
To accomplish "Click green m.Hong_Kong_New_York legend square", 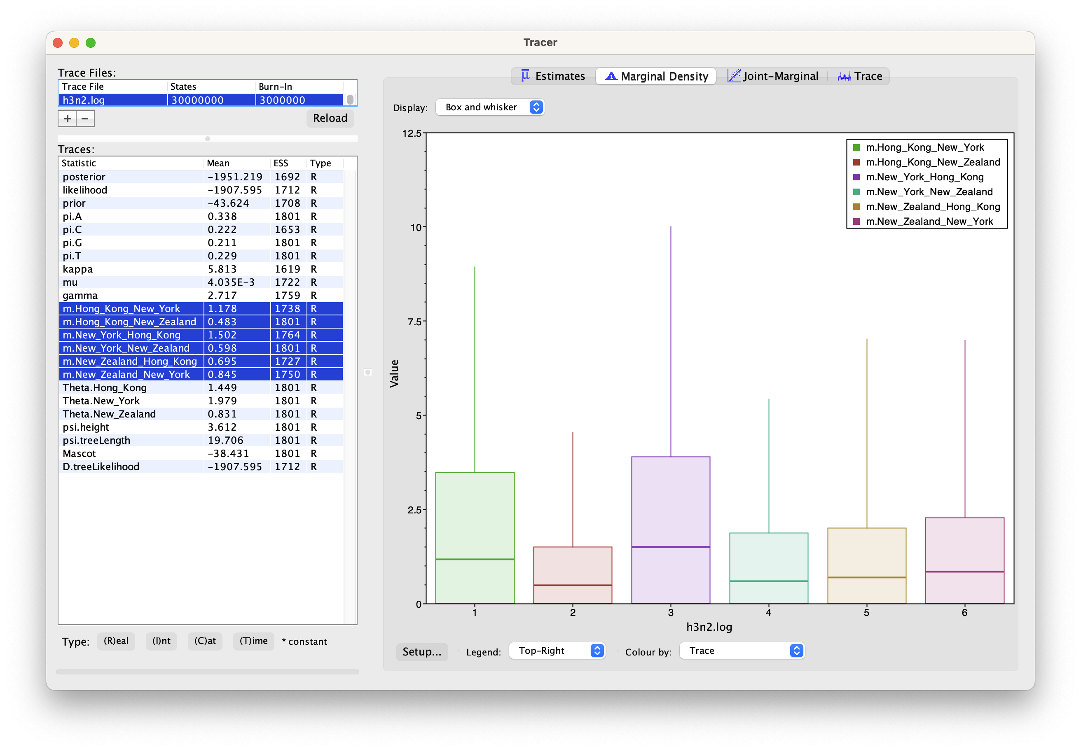I will pyautogui.click(x=856, y=148).
